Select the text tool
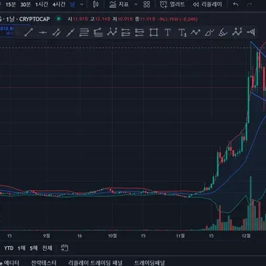Image resolution: width=266 pixels, height=266 pixels. click(168, 33)
